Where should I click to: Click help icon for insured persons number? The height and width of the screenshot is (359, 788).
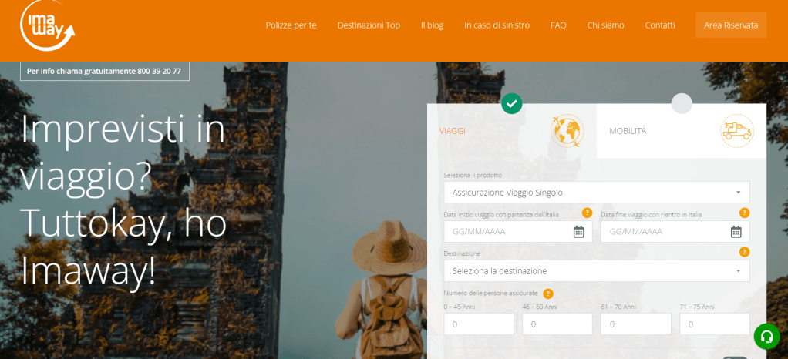(548, 294)
